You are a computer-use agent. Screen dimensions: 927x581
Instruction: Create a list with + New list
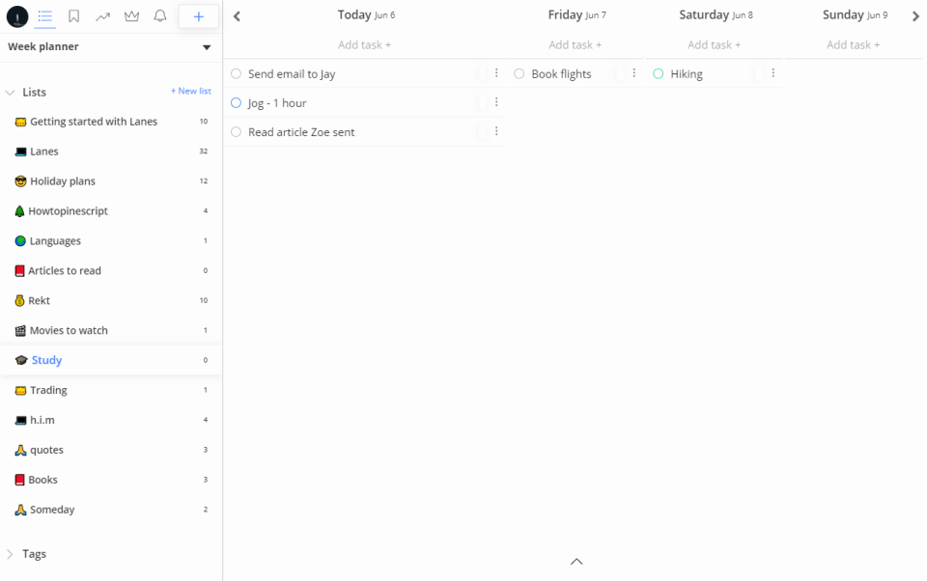point(191,91)
